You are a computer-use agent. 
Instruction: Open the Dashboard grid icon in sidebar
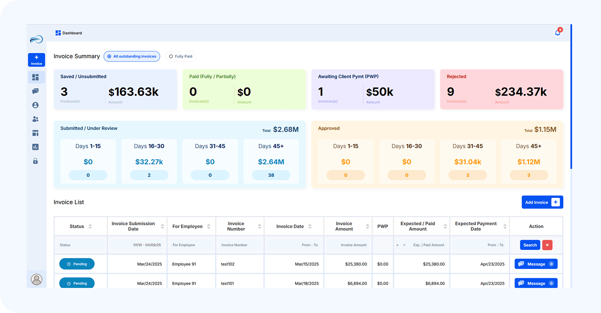[35, 77]
